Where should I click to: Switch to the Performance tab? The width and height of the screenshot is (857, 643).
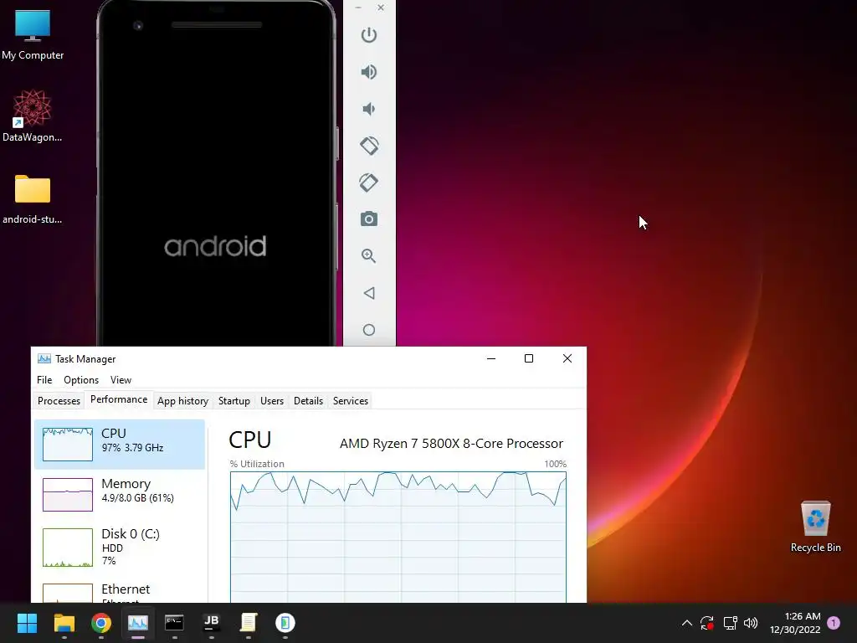coord(119,399)
